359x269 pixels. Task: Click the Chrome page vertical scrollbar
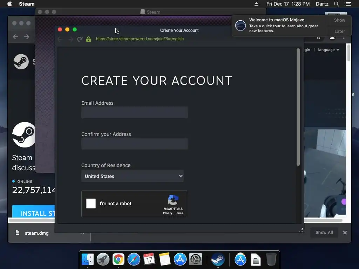pos(348,53)
